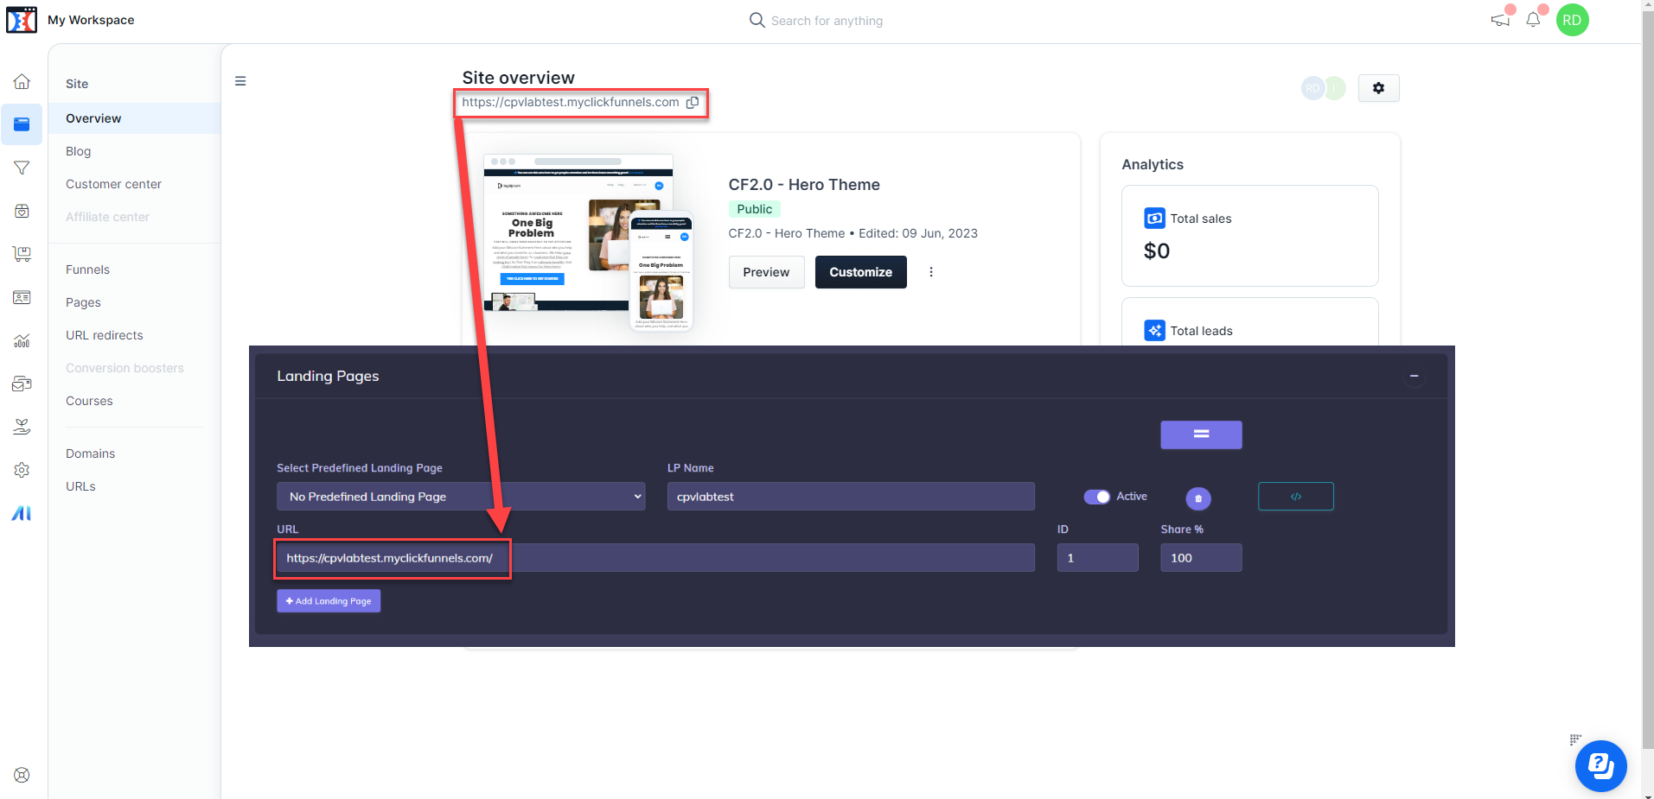Toggle the hamburger sidebar menu

[240, 81]
